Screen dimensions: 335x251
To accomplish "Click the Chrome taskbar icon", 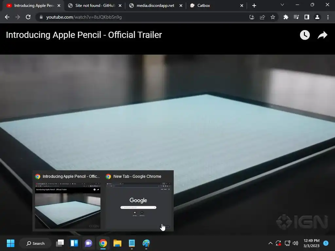I will [x=103, y=243].
